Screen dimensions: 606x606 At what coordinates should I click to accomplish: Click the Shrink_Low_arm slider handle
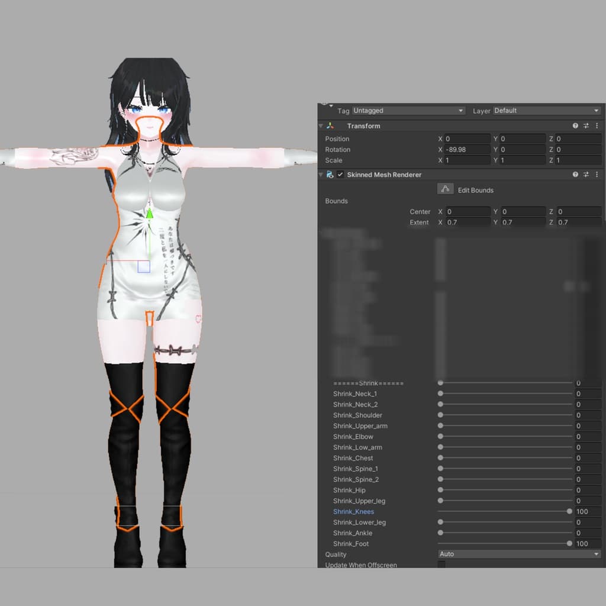pos(440,447)
